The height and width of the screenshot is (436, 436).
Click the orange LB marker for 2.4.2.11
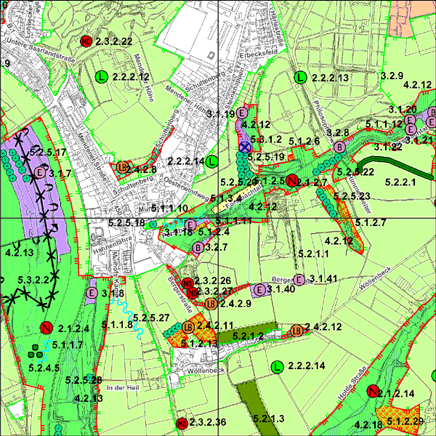click(x=188, y=327)
